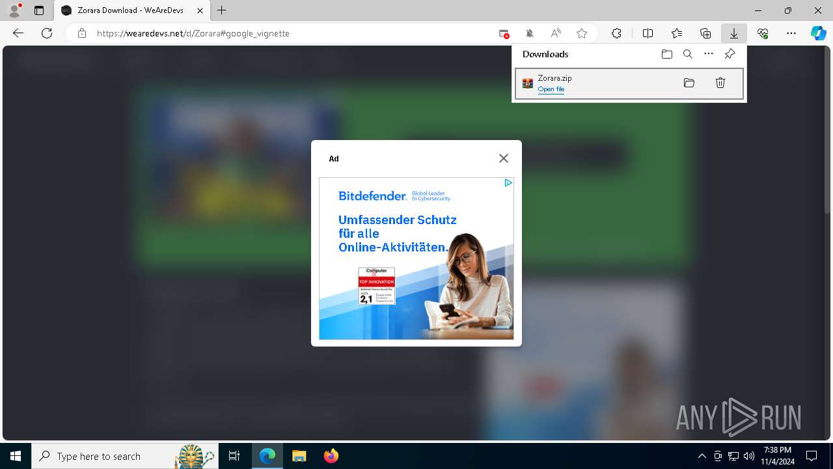Reload the WeAreDevs page

pyautogui.click(x=47, y=33)
